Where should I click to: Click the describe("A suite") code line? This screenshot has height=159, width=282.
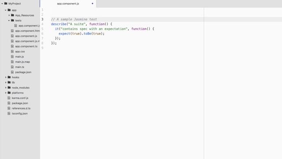[82, 24]
